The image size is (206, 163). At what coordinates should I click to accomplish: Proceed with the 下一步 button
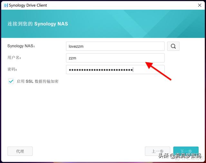tap(186, 151)
